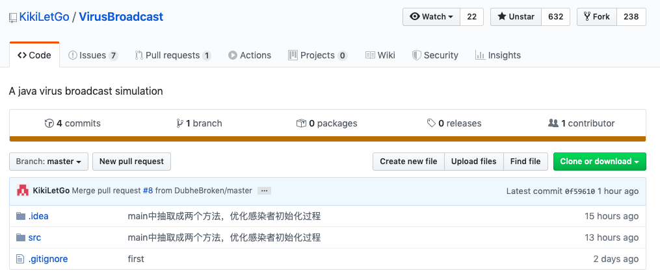Viewport: 660px width, 277px height.
Task: Click the Issues exclamation icon
Action: point(72,55)
